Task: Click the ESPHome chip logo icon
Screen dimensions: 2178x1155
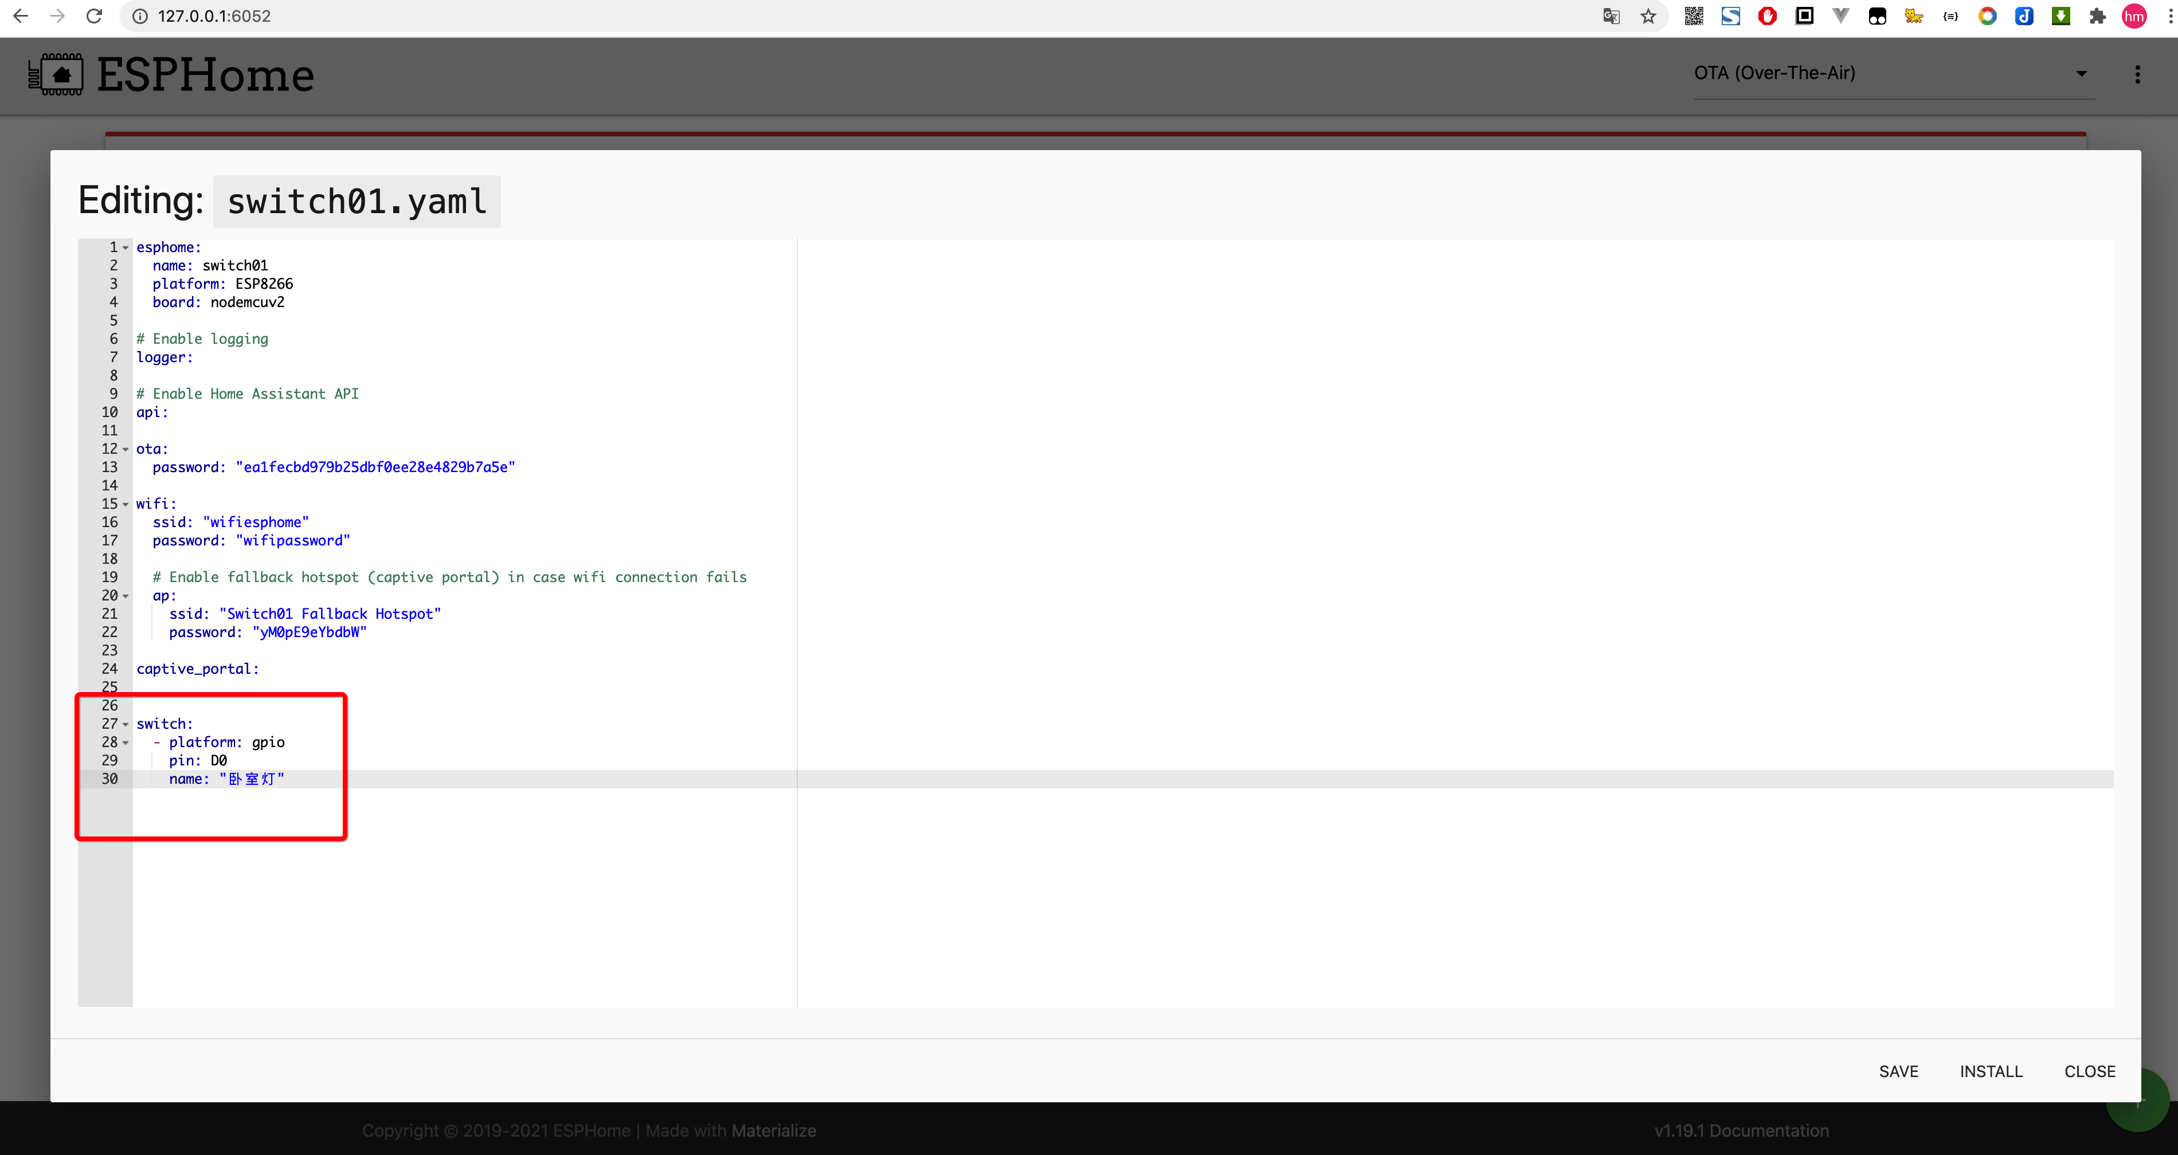Action: point(56,74)
